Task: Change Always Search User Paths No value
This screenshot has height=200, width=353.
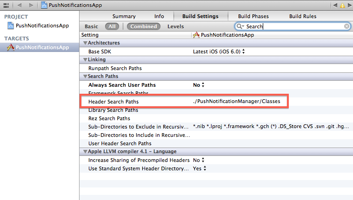Action: point(199,85)
